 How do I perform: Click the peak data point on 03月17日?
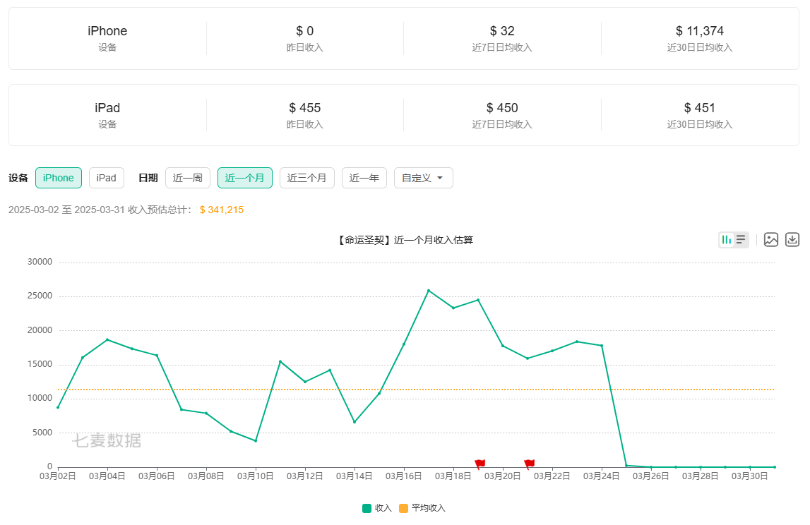coord(429,291)
